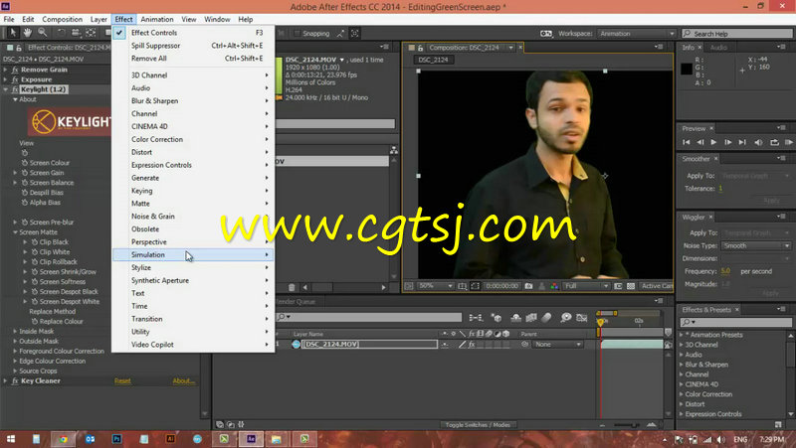Toggle the Snapping checkbox
Viewport: 796px width, 448px height.
coord(298,34)
